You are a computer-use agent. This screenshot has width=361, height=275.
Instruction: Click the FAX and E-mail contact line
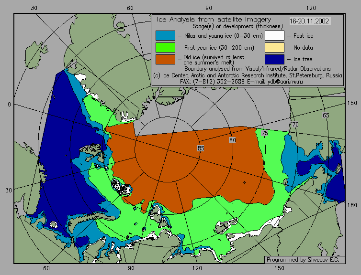pyautogui.click(x=241, y=82)
